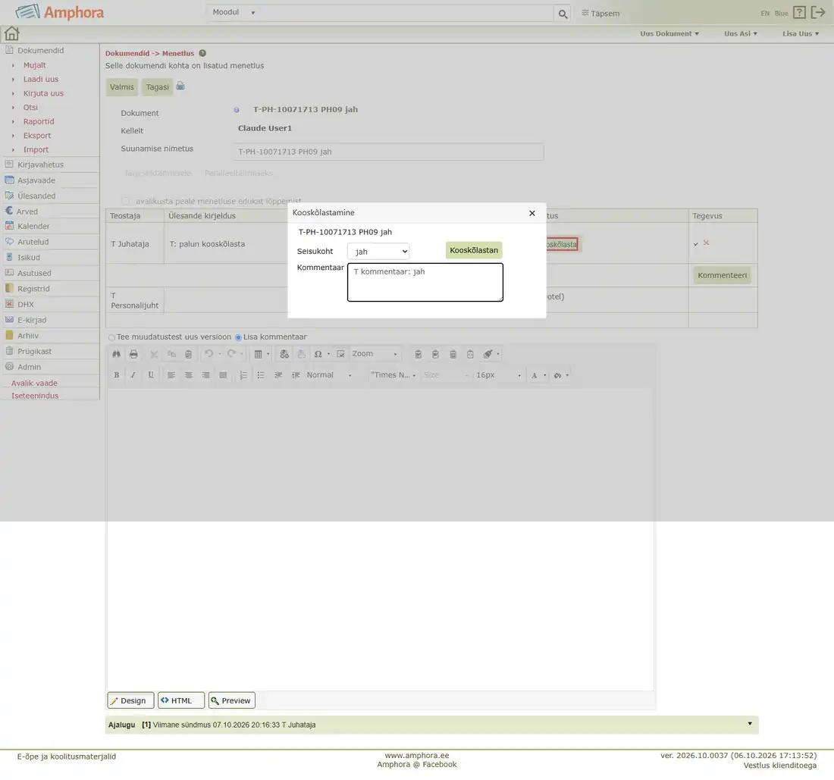834x780 pixels.
Task: Insert a bulleted list
Action: (261, 375)
